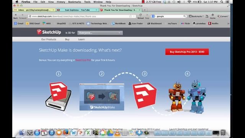The width and height of the screenshot is (245, 138).
Task: Open the Gmail bookmark
Action: click(19, 23)
